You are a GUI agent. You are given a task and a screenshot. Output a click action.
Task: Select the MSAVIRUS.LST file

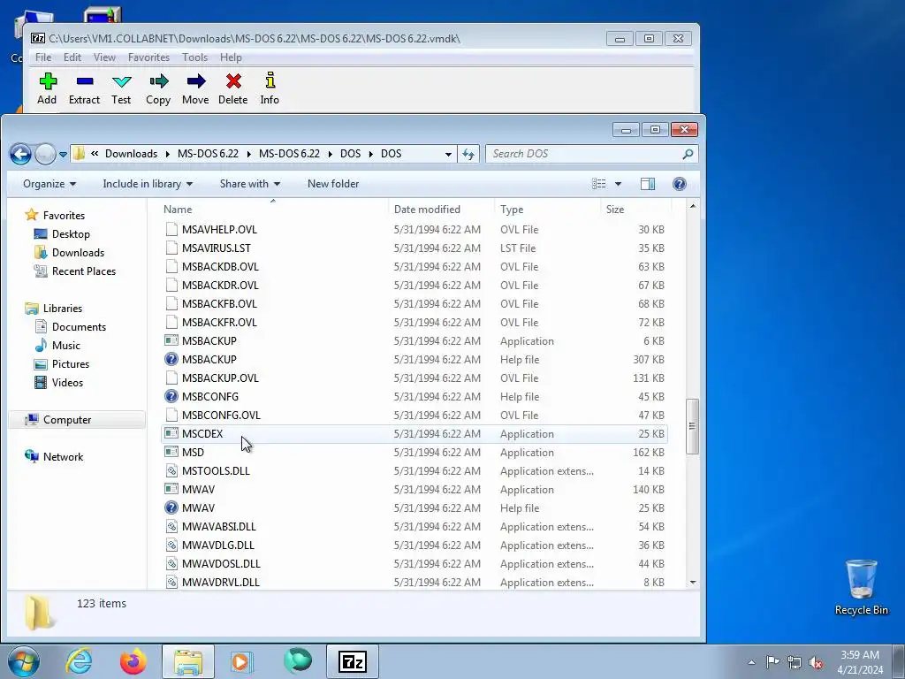pyautogui.click(x=414, y=248)
